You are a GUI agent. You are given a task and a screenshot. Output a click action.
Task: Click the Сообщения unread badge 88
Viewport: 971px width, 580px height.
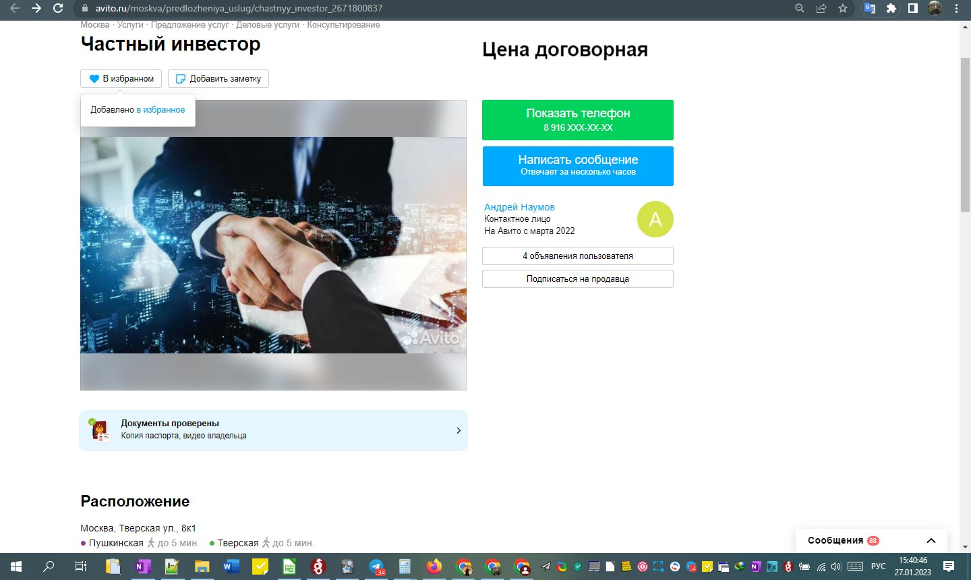873,540
